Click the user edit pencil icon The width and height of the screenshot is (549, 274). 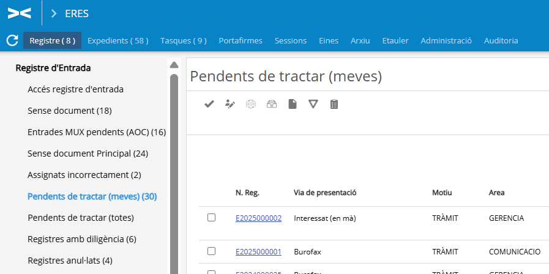click(x=230, y=105)
